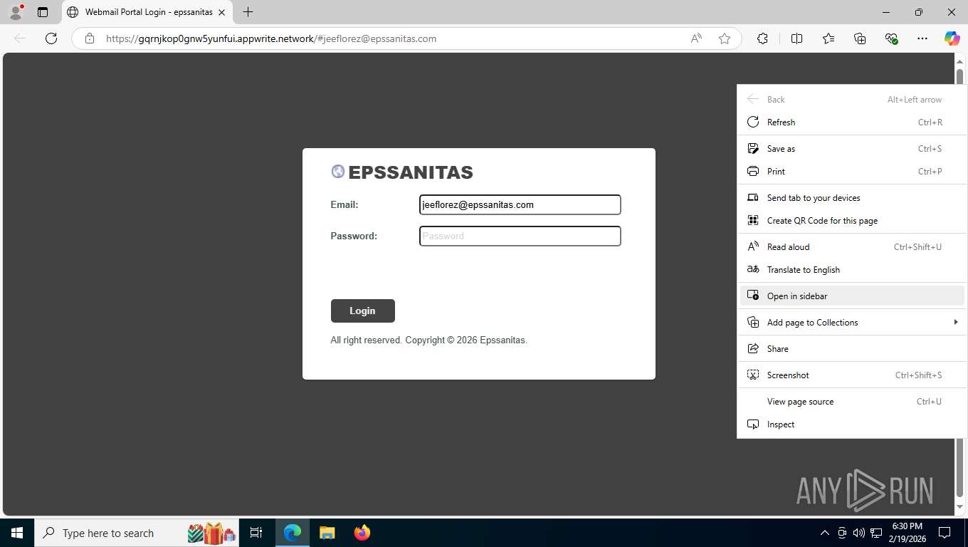Open the notification center icon
This screenshot has width=968, height=547.
click(x=945, y=533)
